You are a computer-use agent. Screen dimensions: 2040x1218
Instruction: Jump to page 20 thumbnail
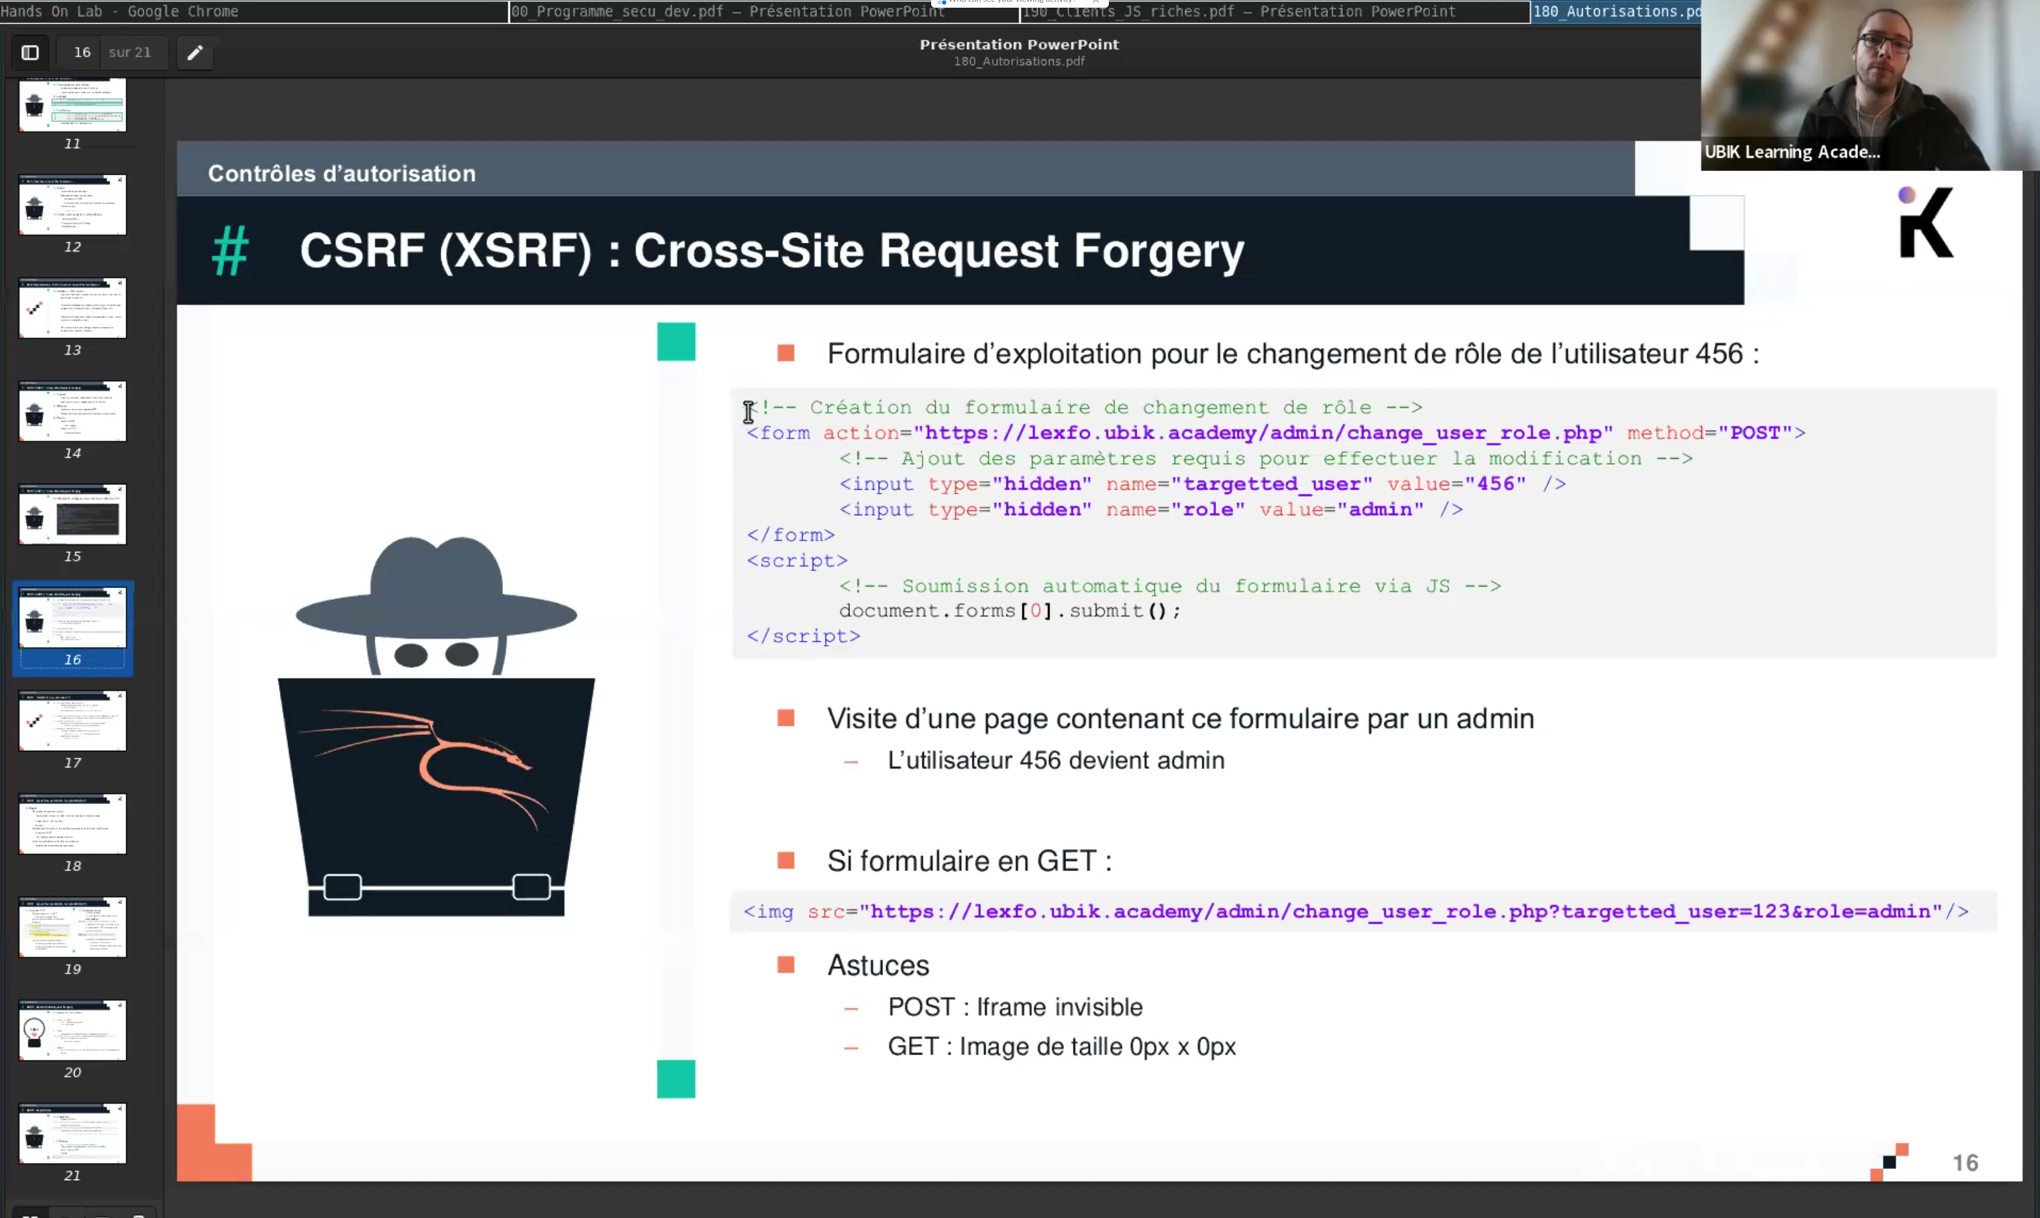[x=72, y=1030]
